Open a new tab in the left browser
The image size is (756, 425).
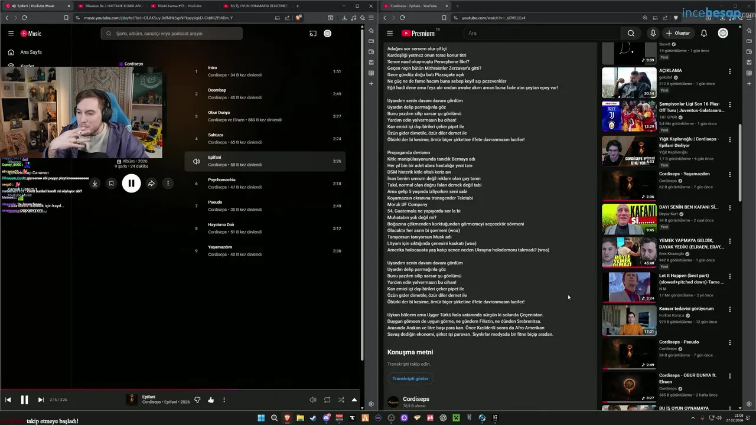(298, 6)
